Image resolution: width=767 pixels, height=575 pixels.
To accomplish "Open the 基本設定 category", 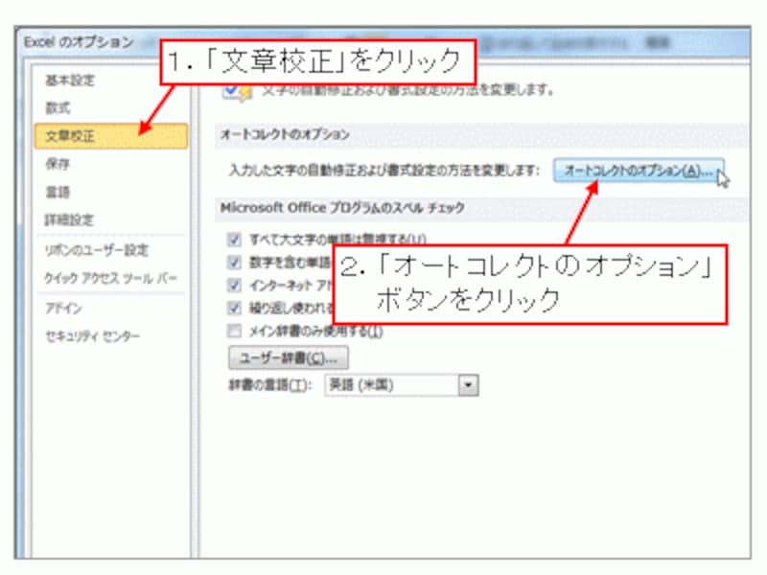I will click(x=70, y=80).
